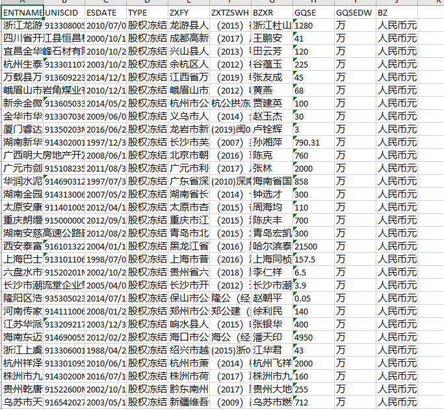Click the cell with value 858
Viewport: 444px width, 410px height.
point(314,181)
